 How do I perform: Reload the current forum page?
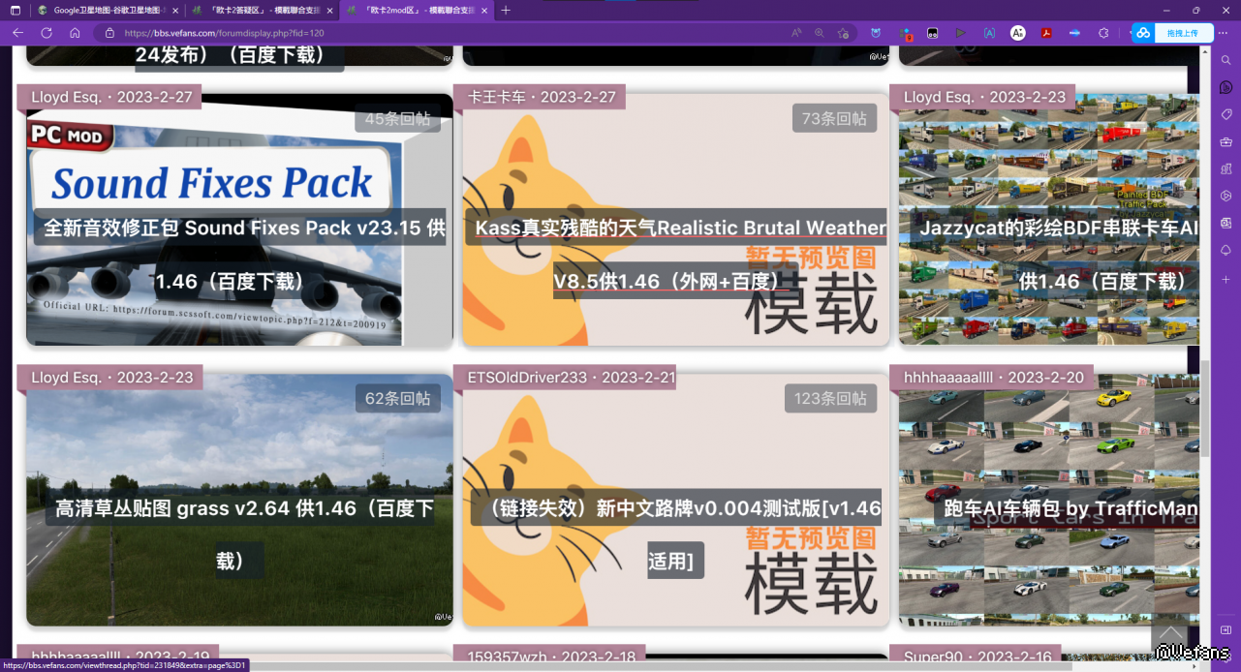47,33
